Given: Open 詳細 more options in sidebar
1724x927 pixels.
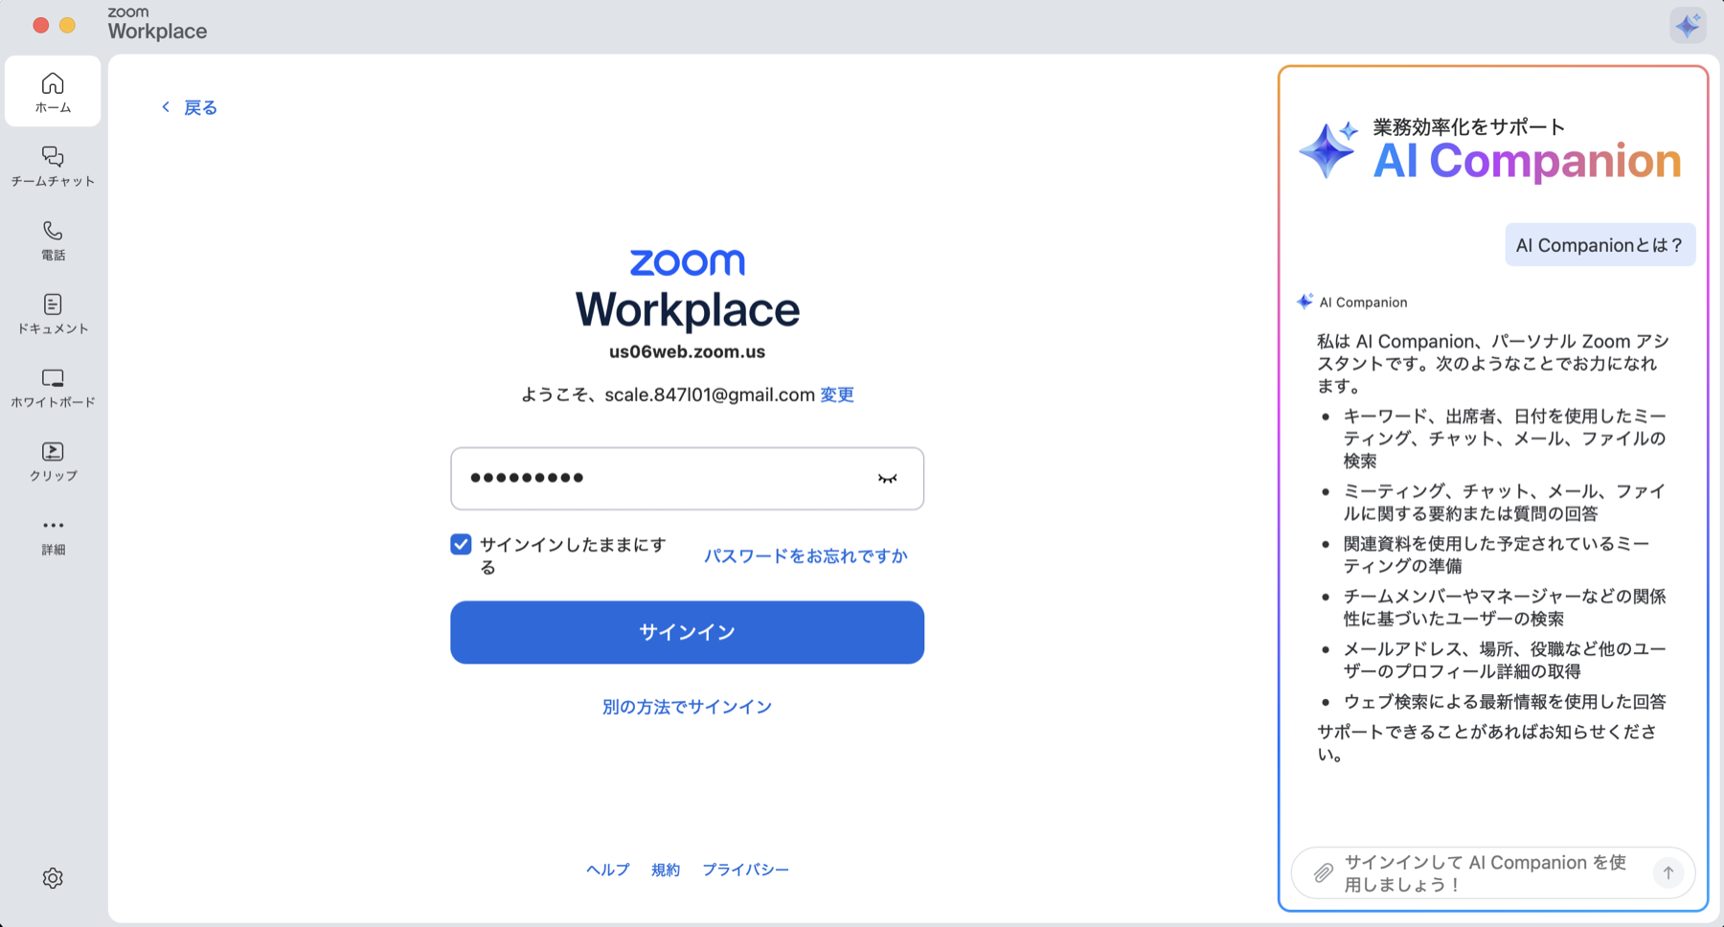Looking at the screenshot, I should (53, 535).
